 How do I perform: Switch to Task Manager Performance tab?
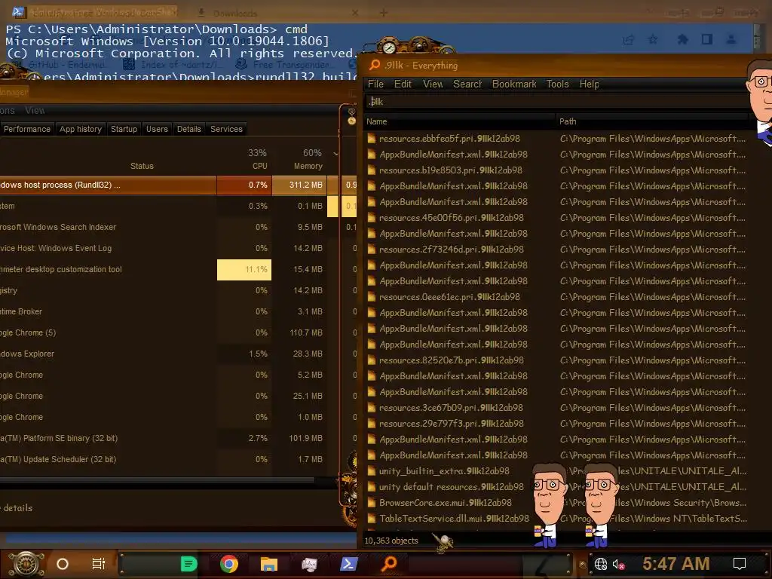27,129
